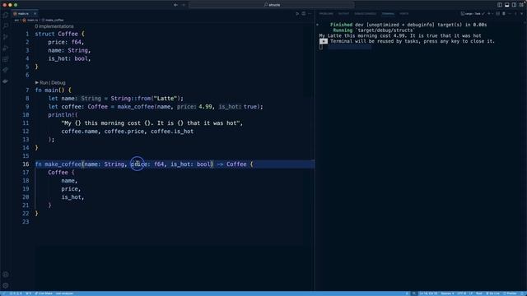Click the Spaces indentation setting in the status bar
The width and height of the screenshot is (527, 296).
(447, 294)
